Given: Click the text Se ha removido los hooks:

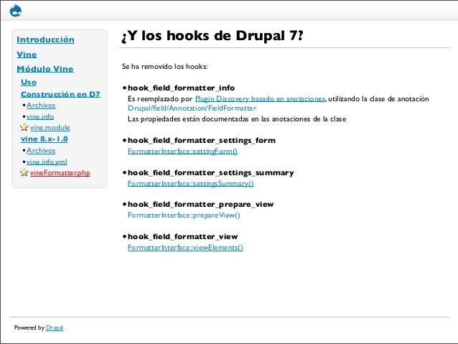Looking at the screenshot, I should 164,67.
